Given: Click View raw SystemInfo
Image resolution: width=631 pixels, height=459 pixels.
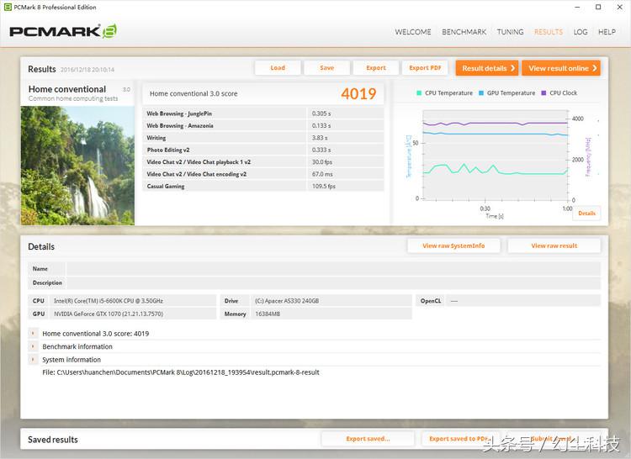Looking at the screenshot, I should [453, 245].
